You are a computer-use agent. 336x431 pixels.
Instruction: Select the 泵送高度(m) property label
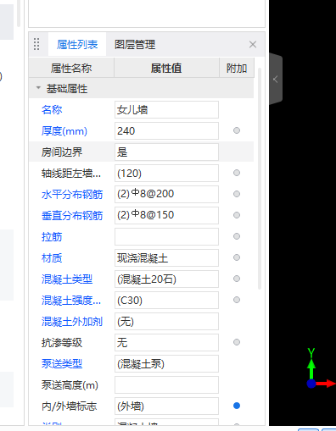(x=70, y=385)
